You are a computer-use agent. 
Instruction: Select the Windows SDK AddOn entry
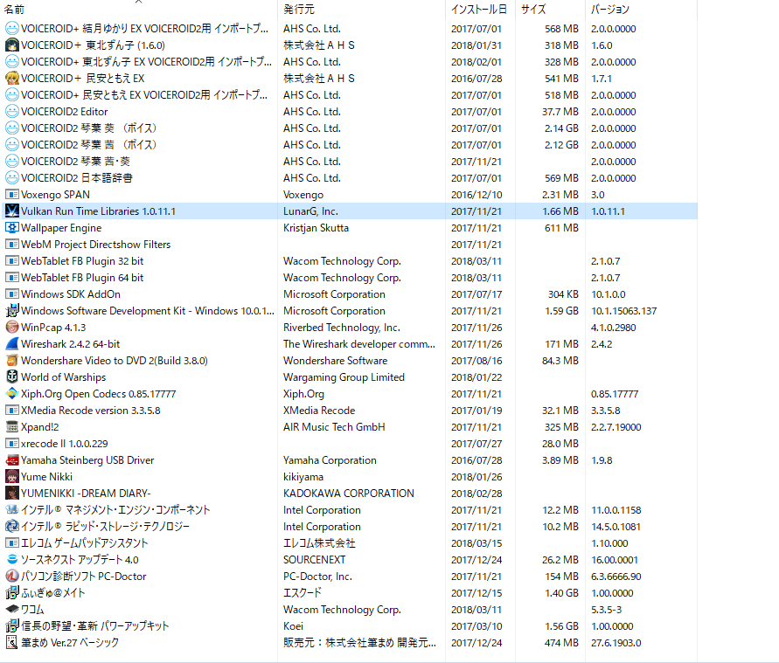click(349, 294)
